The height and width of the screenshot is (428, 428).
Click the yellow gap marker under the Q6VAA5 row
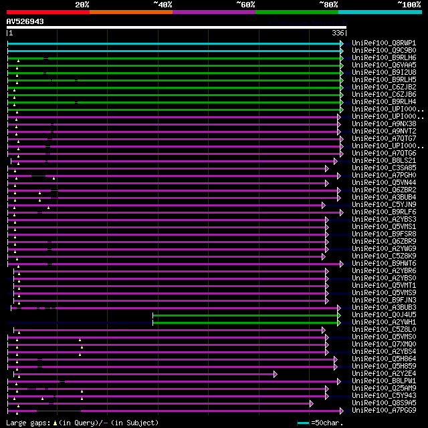(17, 68)
